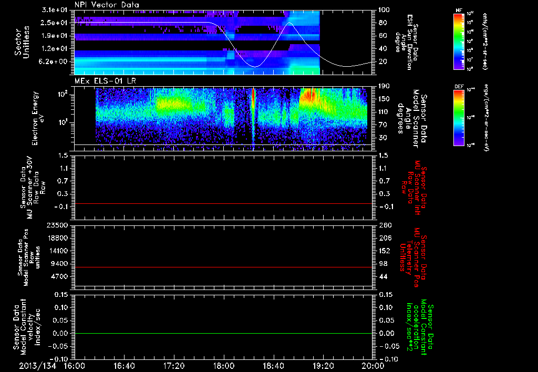
Task: Click the red MU Scanner Inh Raw Data label
Action: pos(414,188)
